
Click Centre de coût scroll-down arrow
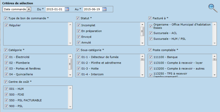coord(70,107)
